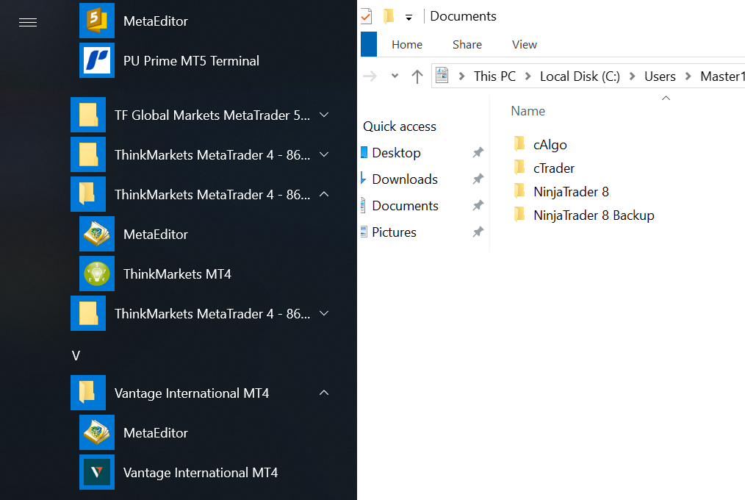Screen dimensions: 745x500
Task: Click the 'cTrader' folder name
Action: [554, 168]
